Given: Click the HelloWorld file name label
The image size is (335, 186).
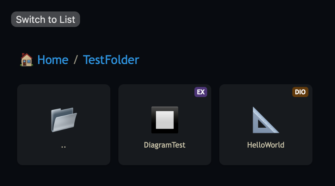Looking at the screenshot, I should [x=266, y=145].
